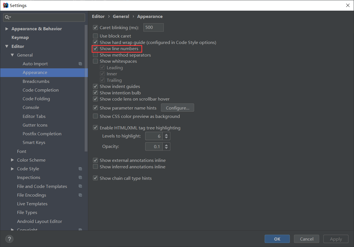The image size is (354, 247).
Task: Enable Show method separators
Action: (x=96, y=55)
